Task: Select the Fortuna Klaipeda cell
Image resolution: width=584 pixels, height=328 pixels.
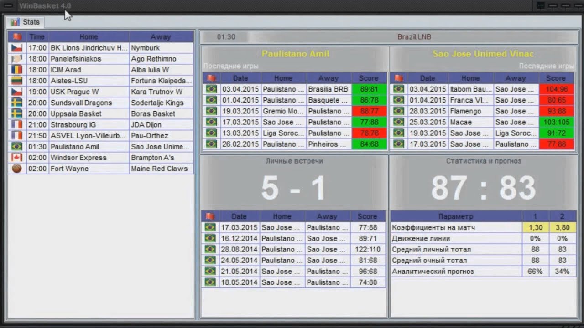Action: (x=161, y=81)
